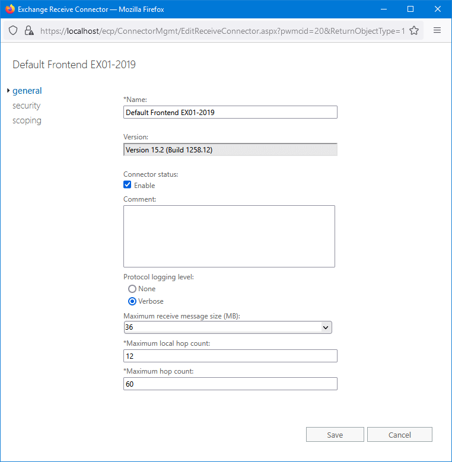Image resolution: width=452 pixels, height=462 pixels.
Task: Cancel editing the receive connector
Action: [399, 435]
